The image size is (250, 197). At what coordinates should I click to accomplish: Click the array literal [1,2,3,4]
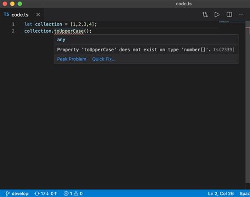tap(82, 24)
